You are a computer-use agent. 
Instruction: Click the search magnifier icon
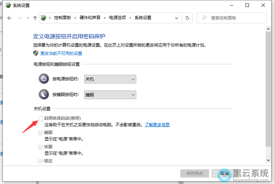(x=204, y=18)
